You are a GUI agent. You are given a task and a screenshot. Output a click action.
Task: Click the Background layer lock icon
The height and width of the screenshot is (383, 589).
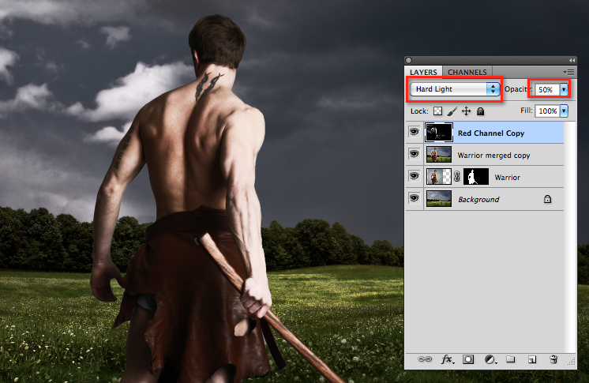coord(548,199)
